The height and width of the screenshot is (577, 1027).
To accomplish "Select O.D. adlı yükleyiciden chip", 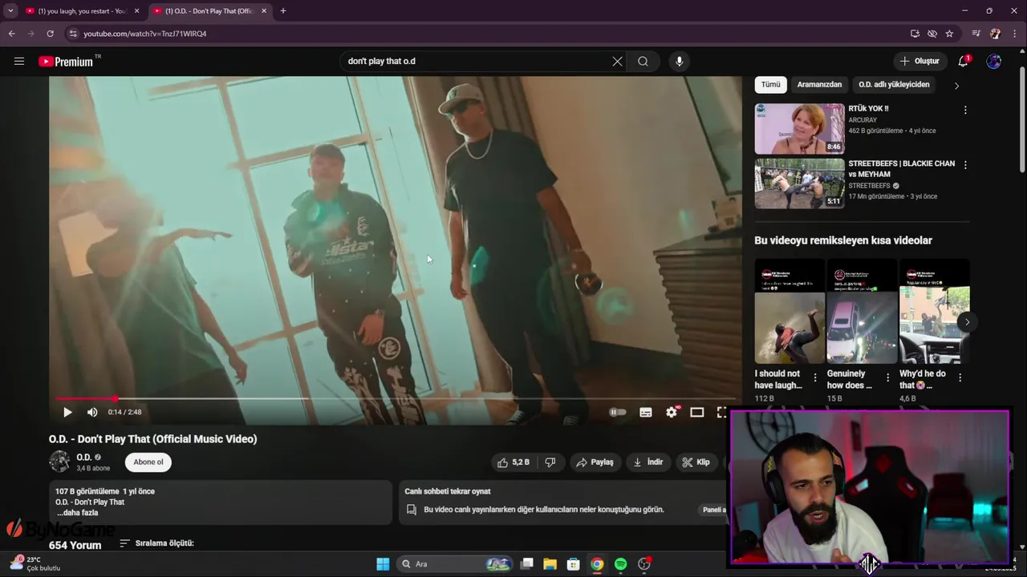I will click(x=894, y=84).
